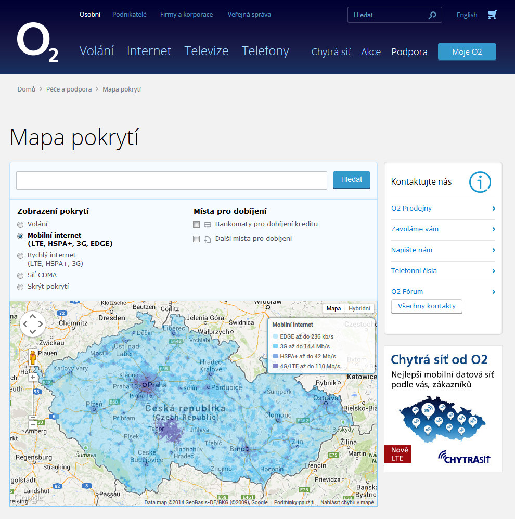
Task: Open the Zavoláme vám link
Action: [415, 229]
